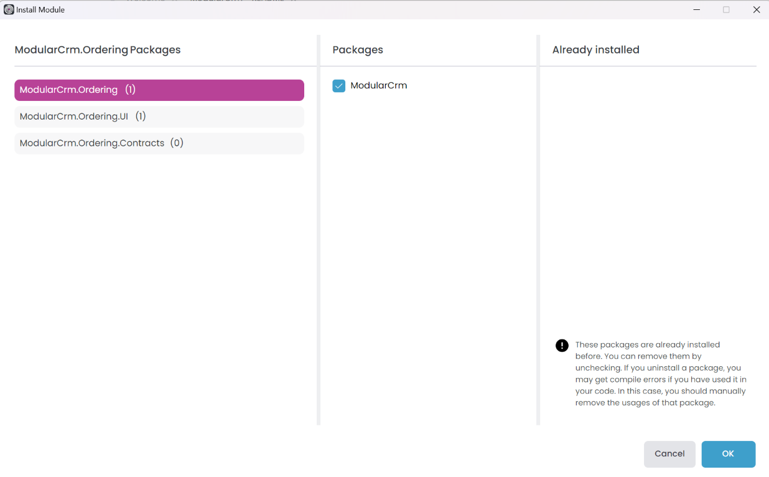Click the Install Module title text
The height and width of the screenshot is (477, 769).
pos(40,10)
